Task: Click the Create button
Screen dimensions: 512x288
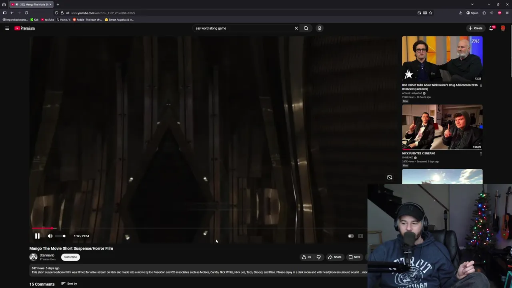Action: pos(476,28)
